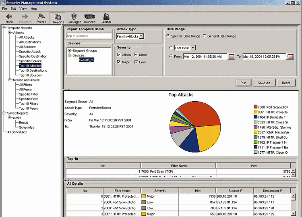
Task: Uncheck the Critical severity checkbox
Action: pos(119,55)
